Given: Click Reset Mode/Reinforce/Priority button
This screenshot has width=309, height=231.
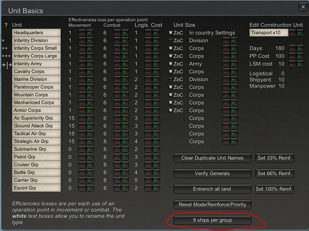Looking at the screenshot, I should 212,205.
